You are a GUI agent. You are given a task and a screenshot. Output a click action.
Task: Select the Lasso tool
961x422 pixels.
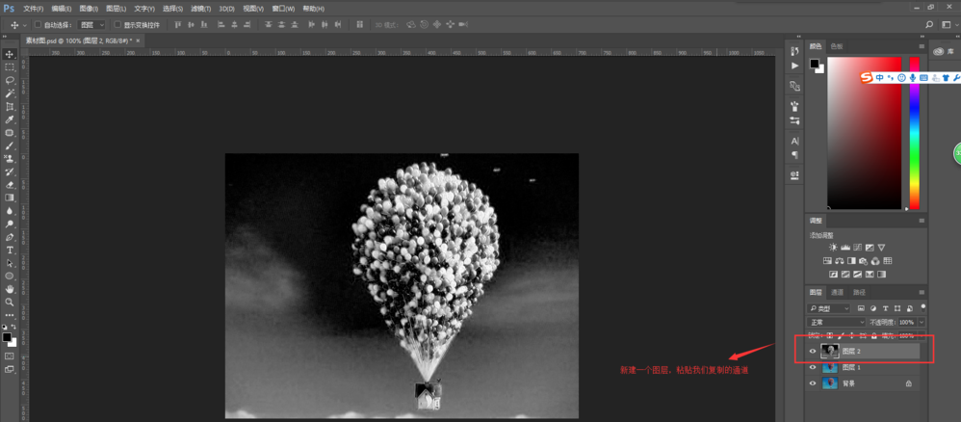tap(10, 80)
